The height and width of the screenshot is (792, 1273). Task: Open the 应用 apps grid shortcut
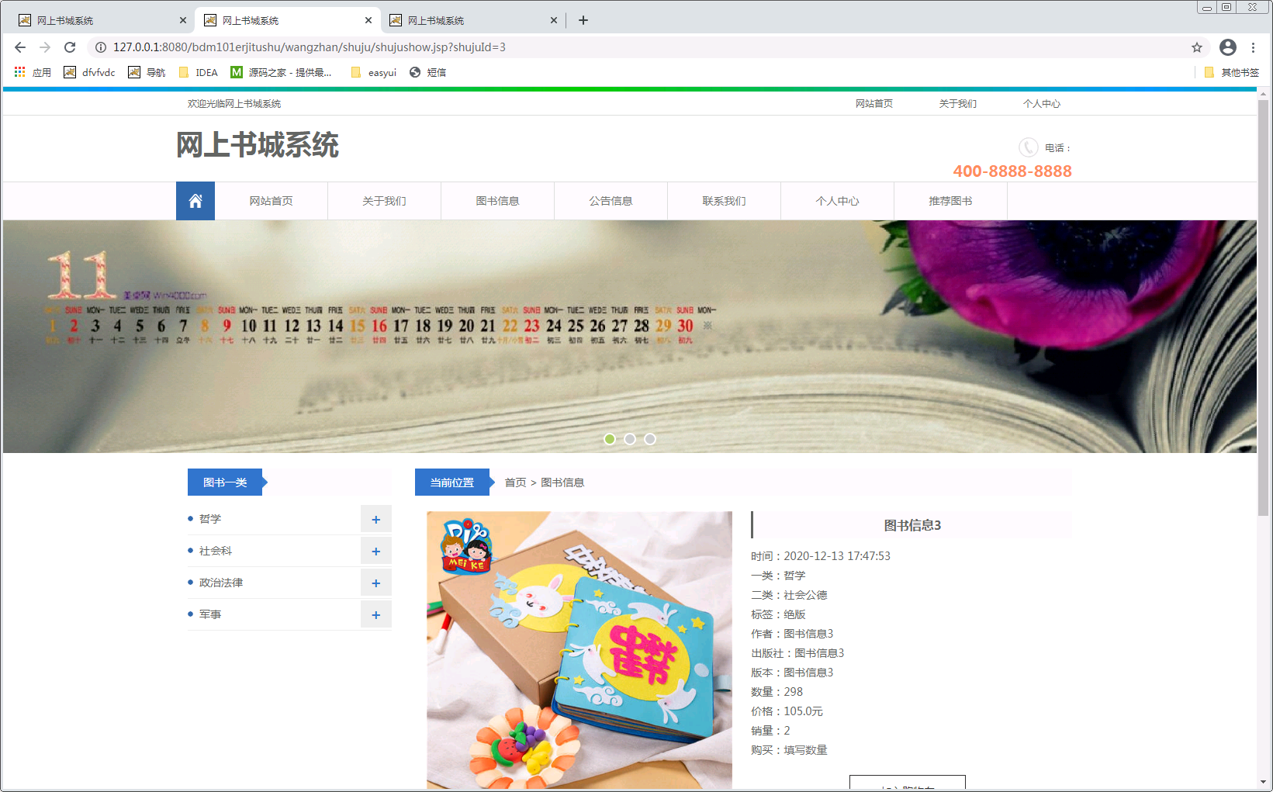(x=33, y=72)
